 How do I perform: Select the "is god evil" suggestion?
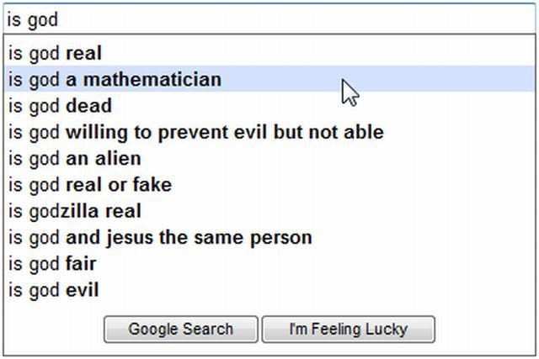coord(54,290)
